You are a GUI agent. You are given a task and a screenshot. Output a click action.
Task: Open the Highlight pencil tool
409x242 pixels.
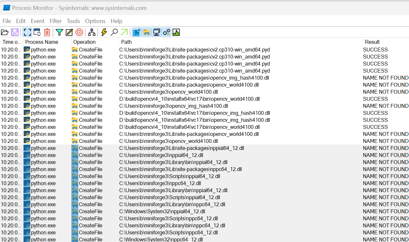(x=69, y=32)
